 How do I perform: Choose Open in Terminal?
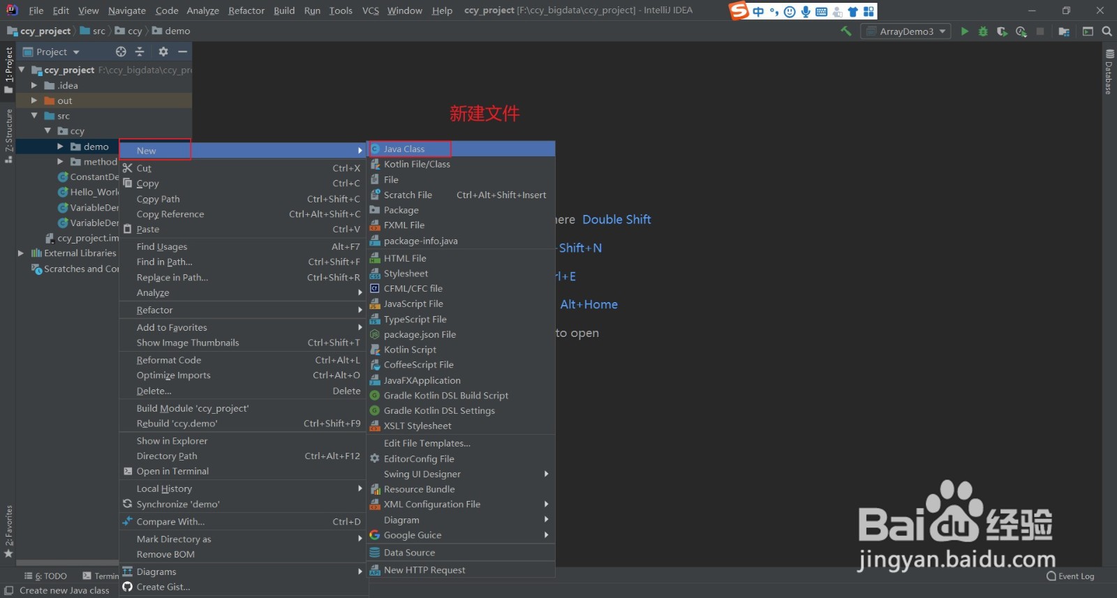point(243,471)
